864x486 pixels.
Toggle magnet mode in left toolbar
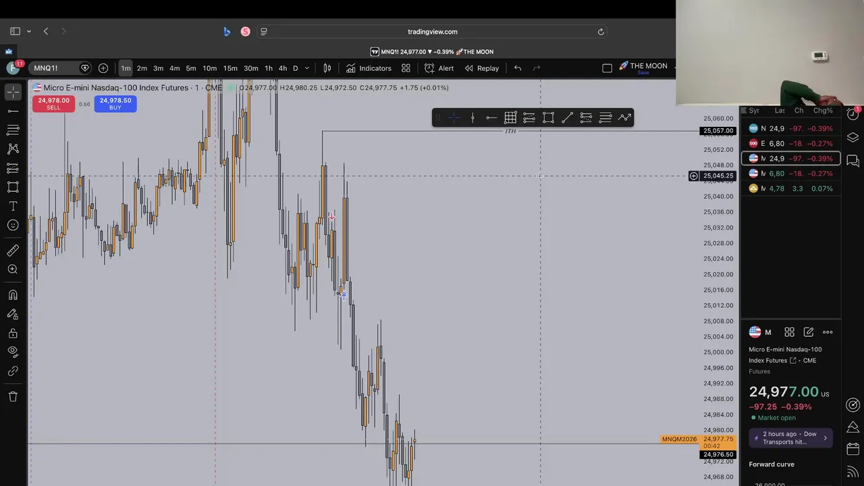click(13, 295)
